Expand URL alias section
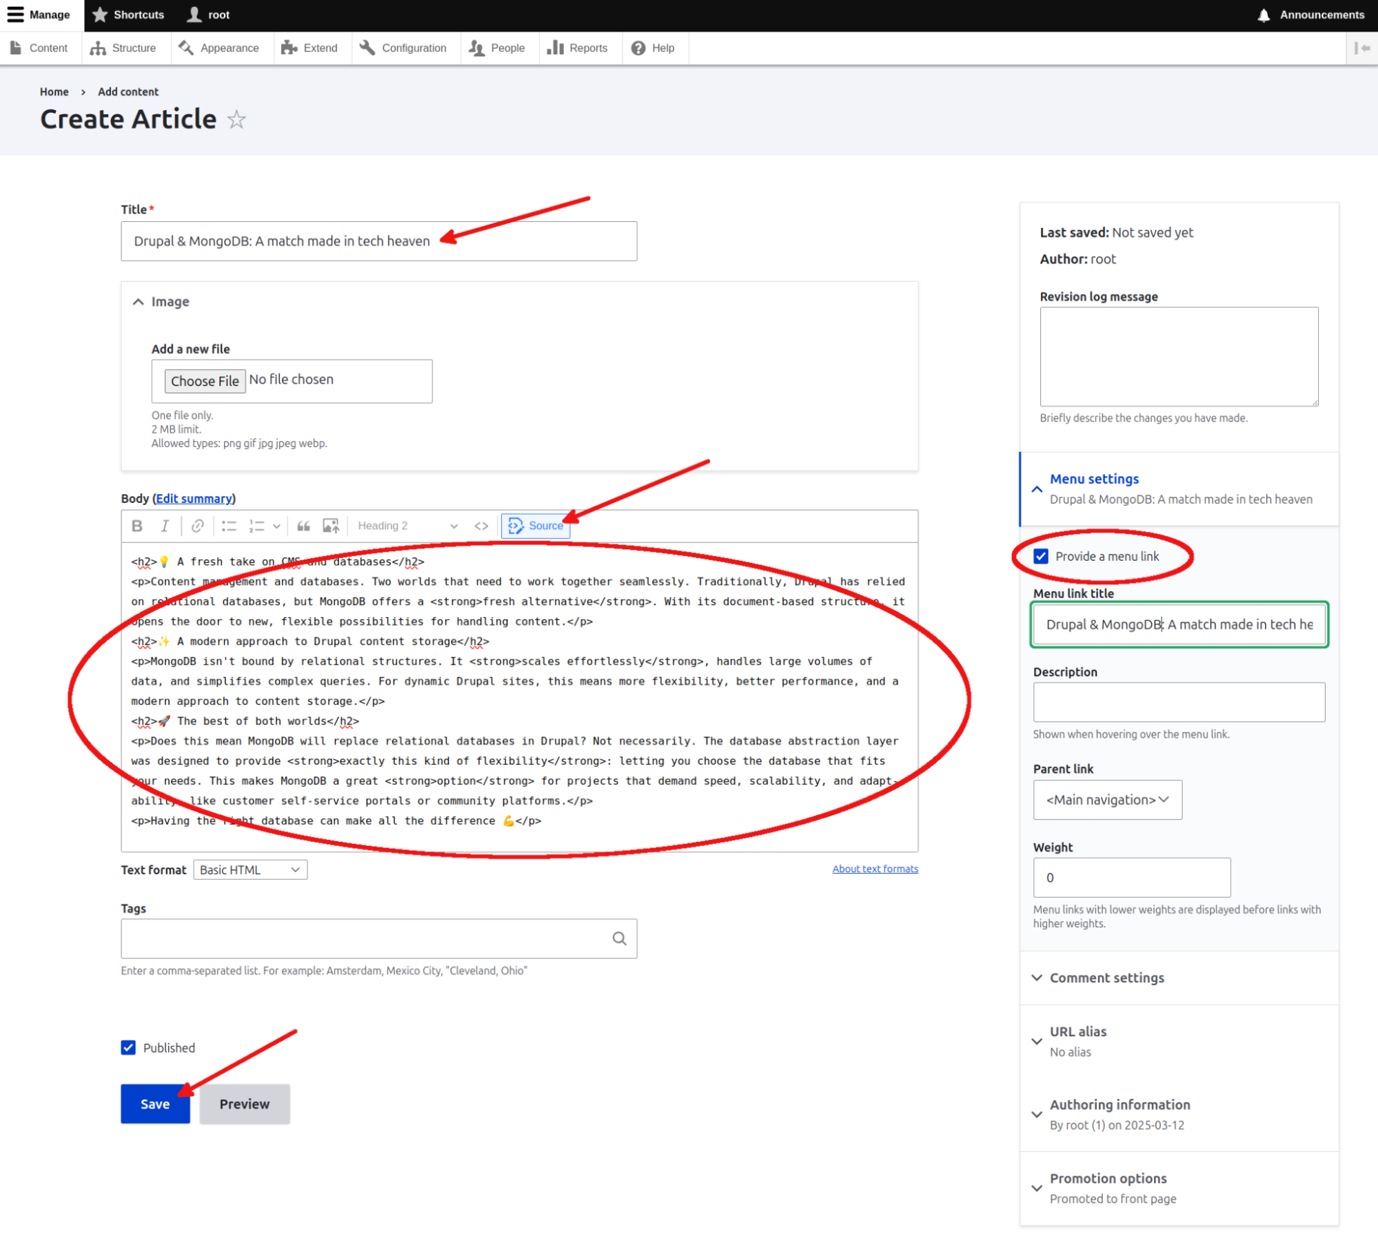Screen dimensions: 1378x1247 pos(1179,1042)
